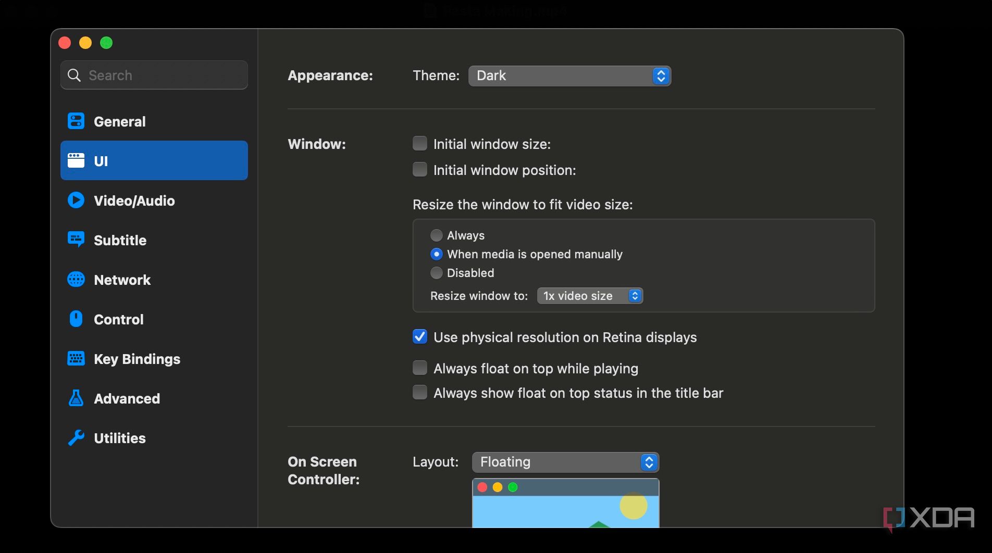Click the Key Bindings keyboard icon

pyautogui.click(x=76, y=358)
